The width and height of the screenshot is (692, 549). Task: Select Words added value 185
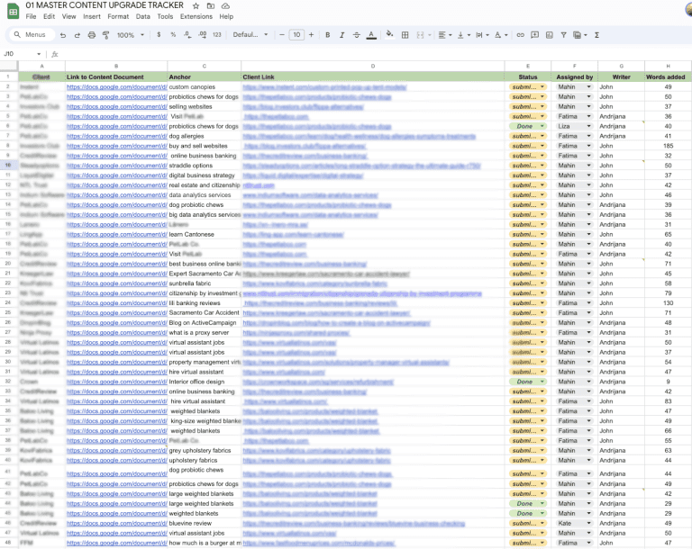tap(668, 146)
